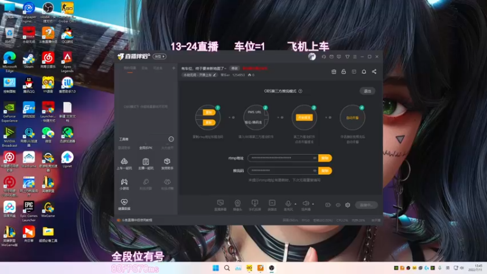487x274 pixels.
Task: Add a webcam source
Action: click(237, 205)
